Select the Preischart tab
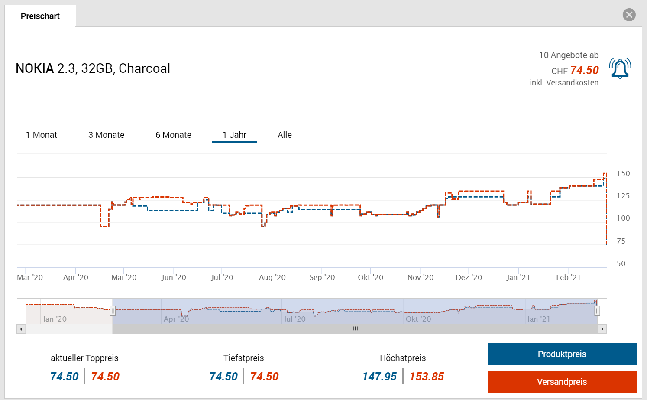The image size is (647, 400). (40, 16)
